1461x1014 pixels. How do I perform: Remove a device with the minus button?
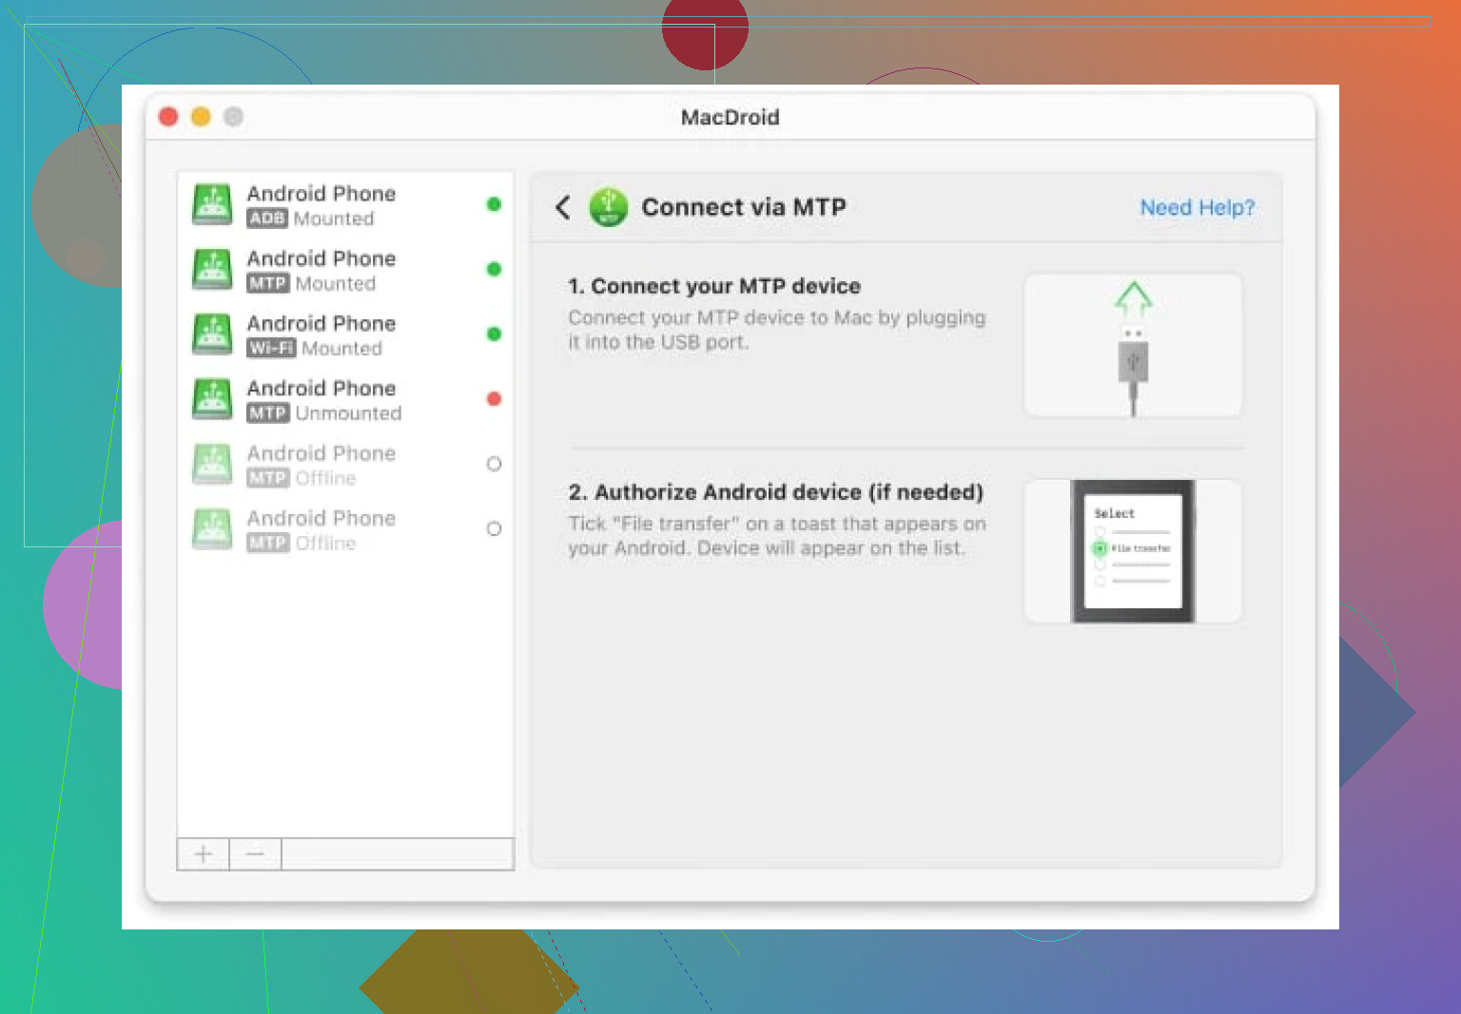pos(255,854)
